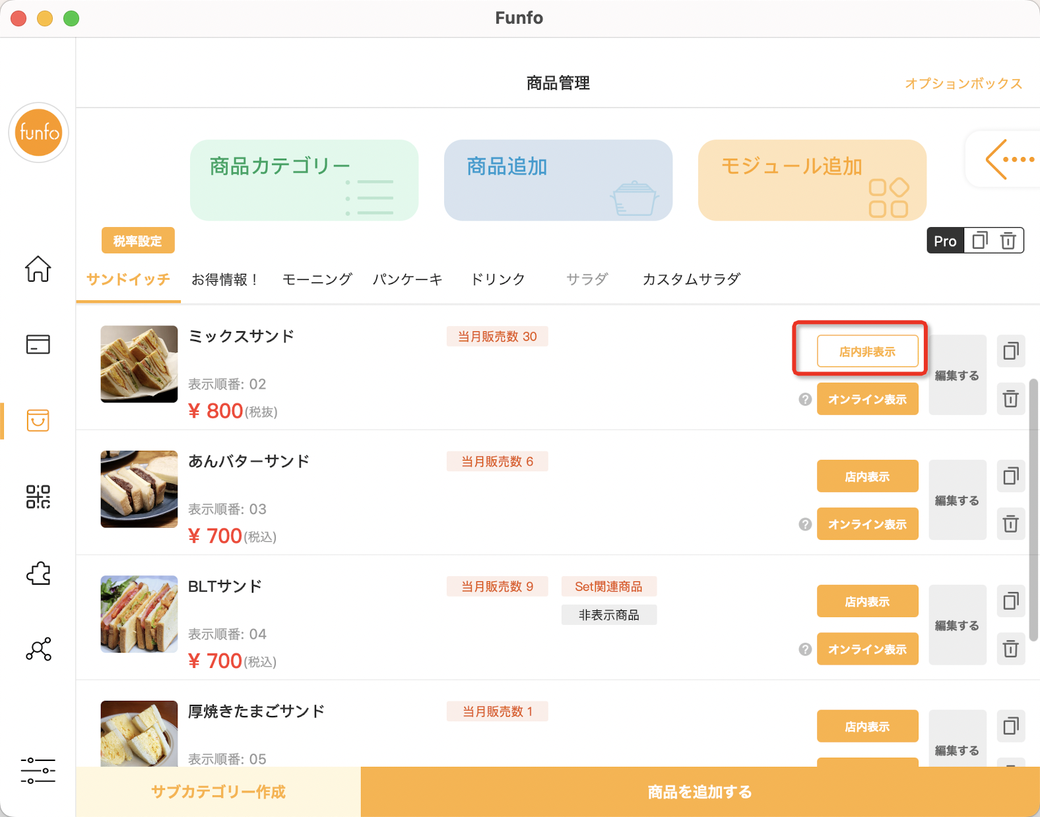Screen dimensions: 1040x817
Task: Duplicate the ミックスサンド product
Action: click(x=1010, y=350)
